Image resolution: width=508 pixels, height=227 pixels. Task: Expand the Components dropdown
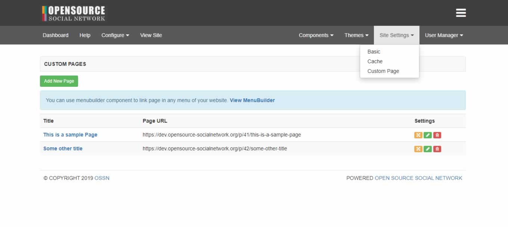pyautogui.click(x=316, y=35)
